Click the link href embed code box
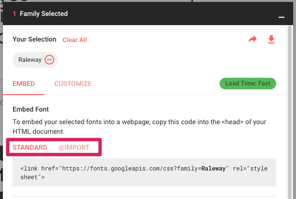This screenshot has height=199, width=296. (x=144, y=172)
